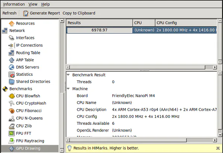Click sidebar scrollbar down arrow
The height and width of the screenshot is (153, 223).
tap(62, 150)
